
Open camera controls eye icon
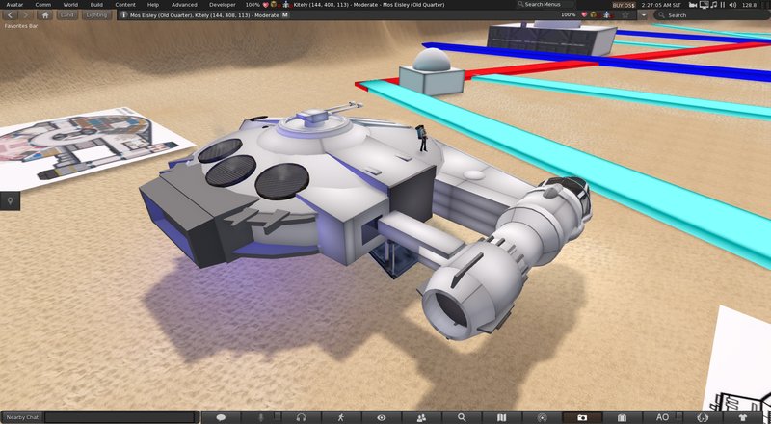tap(382, 417)
